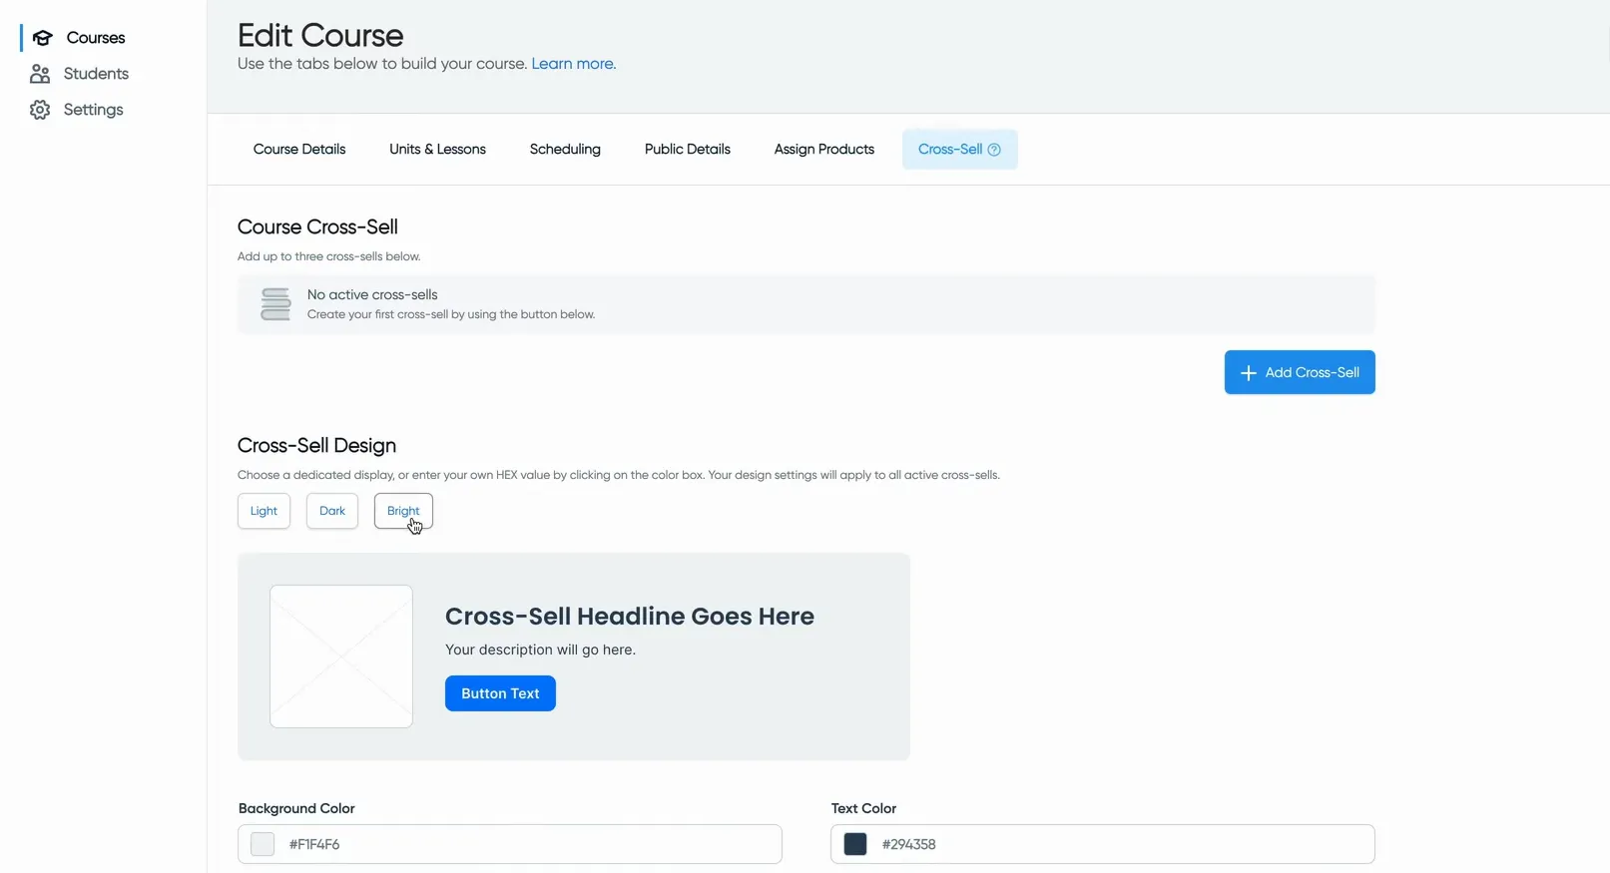Viewport: 1610px width, 873px height.
Task: Choose the Light design preset
Action: 264,511
